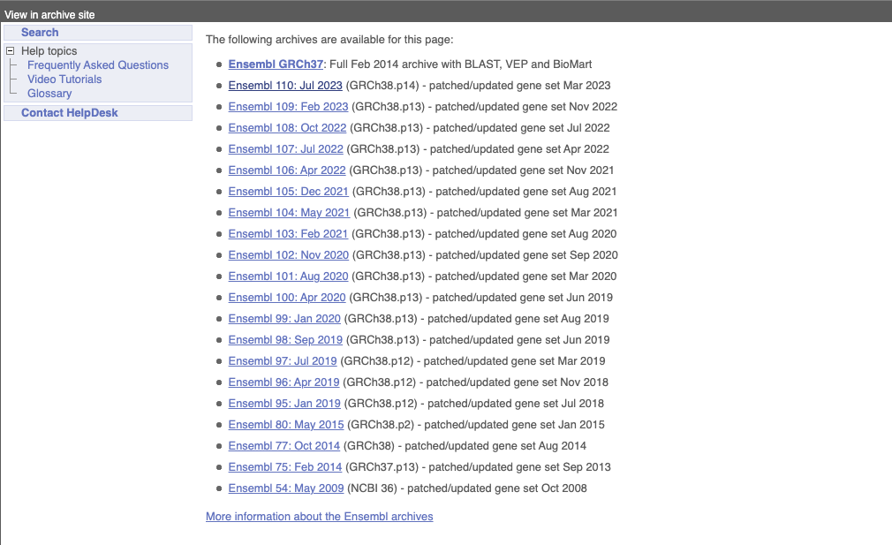Screen dimensions: 892x545
Task: Open Frequently Asked Questions
Action: [x=98, y=64]
